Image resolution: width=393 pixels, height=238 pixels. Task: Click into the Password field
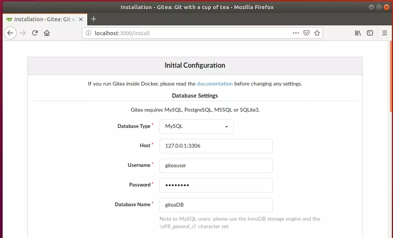[216, 185]
